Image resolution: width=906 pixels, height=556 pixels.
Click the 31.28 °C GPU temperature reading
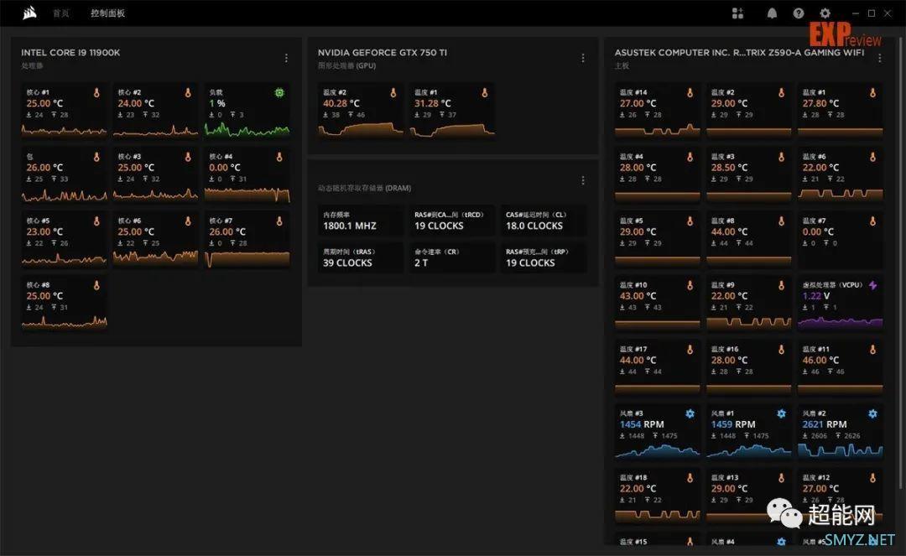[x=432, y=103]
